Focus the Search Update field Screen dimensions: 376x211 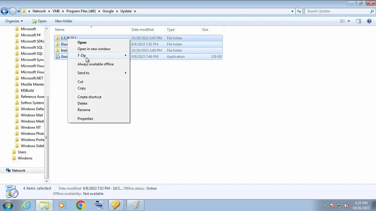(x=337, y=11)
